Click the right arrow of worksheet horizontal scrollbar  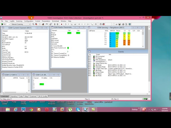pyautogui.click(x=147, y=94)
